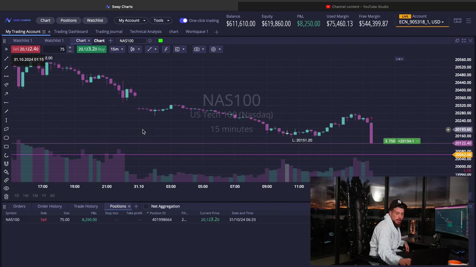Open the Order History tab
476x267 pixels.
click(49, 206)
